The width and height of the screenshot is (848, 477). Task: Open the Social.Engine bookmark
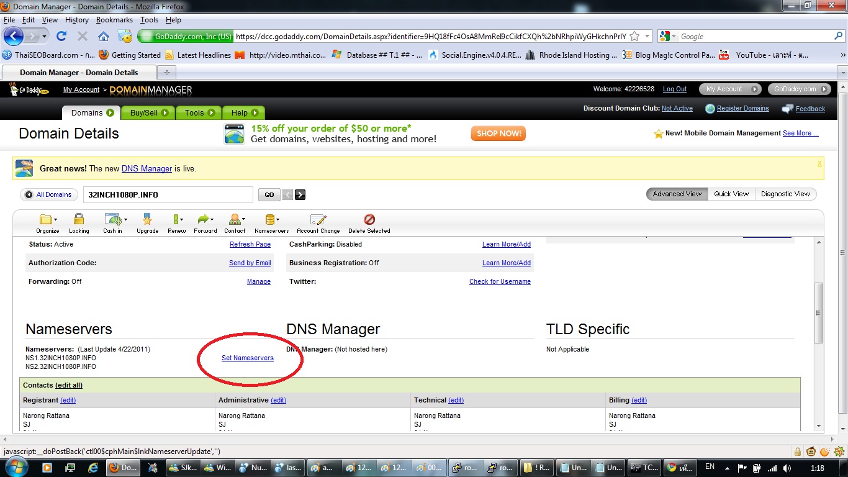(x=475, y=55)
